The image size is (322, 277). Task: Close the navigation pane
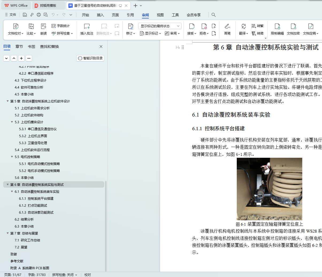[101, 47]
